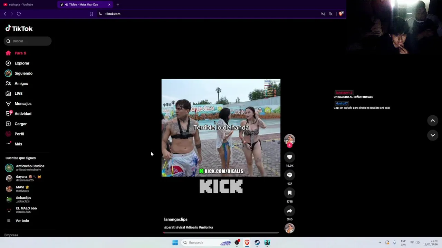The width and height of the screenshot is (442, 248).
Task: Click Empresa footer heading
Action: (x=11, y=235)
